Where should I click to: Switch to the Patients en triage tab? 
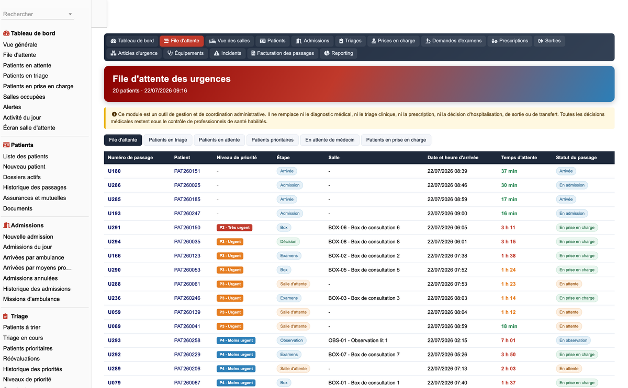tap(168, 140)
